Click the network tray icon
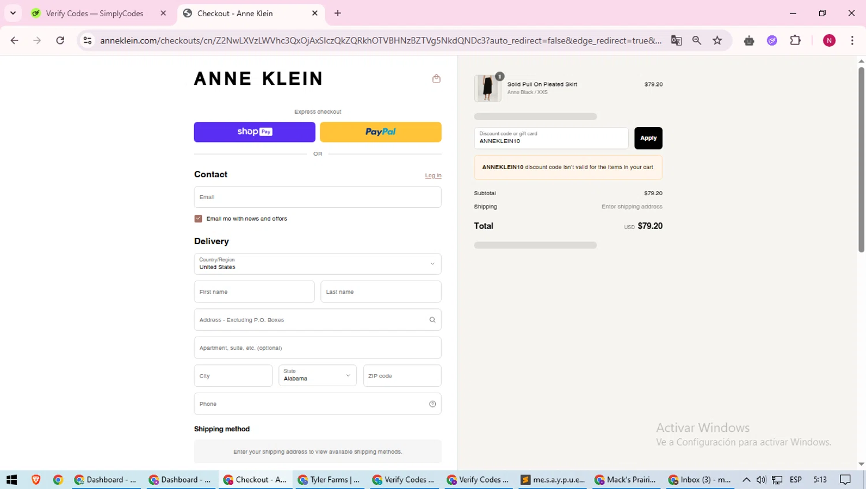This screenshot has width=866, height=489. coord(777,480)
